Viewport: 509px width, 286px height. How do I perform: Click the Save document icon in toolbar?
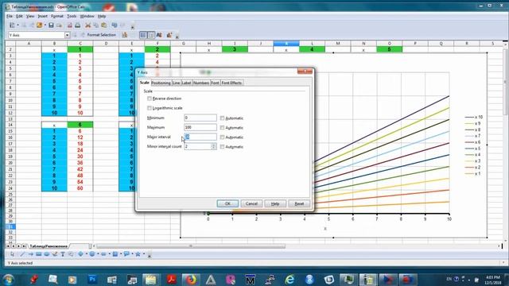(51, 25)
